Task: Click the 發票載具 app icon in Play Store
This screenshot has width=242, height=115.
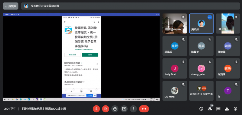Action: point(68,30)
